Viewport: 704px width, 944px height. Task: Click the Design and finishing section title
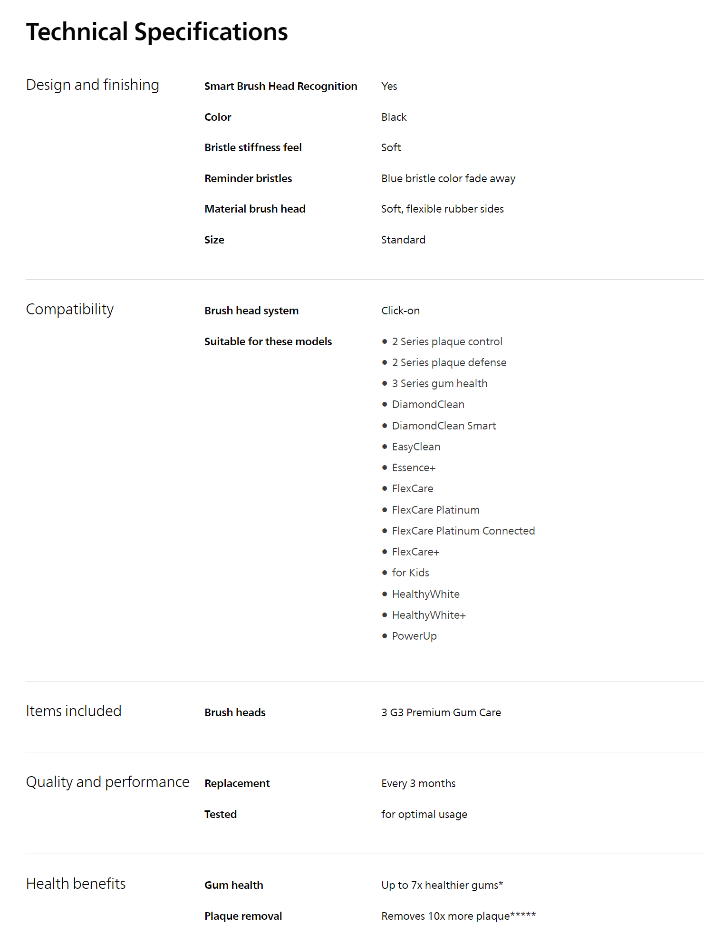(93, 85)
